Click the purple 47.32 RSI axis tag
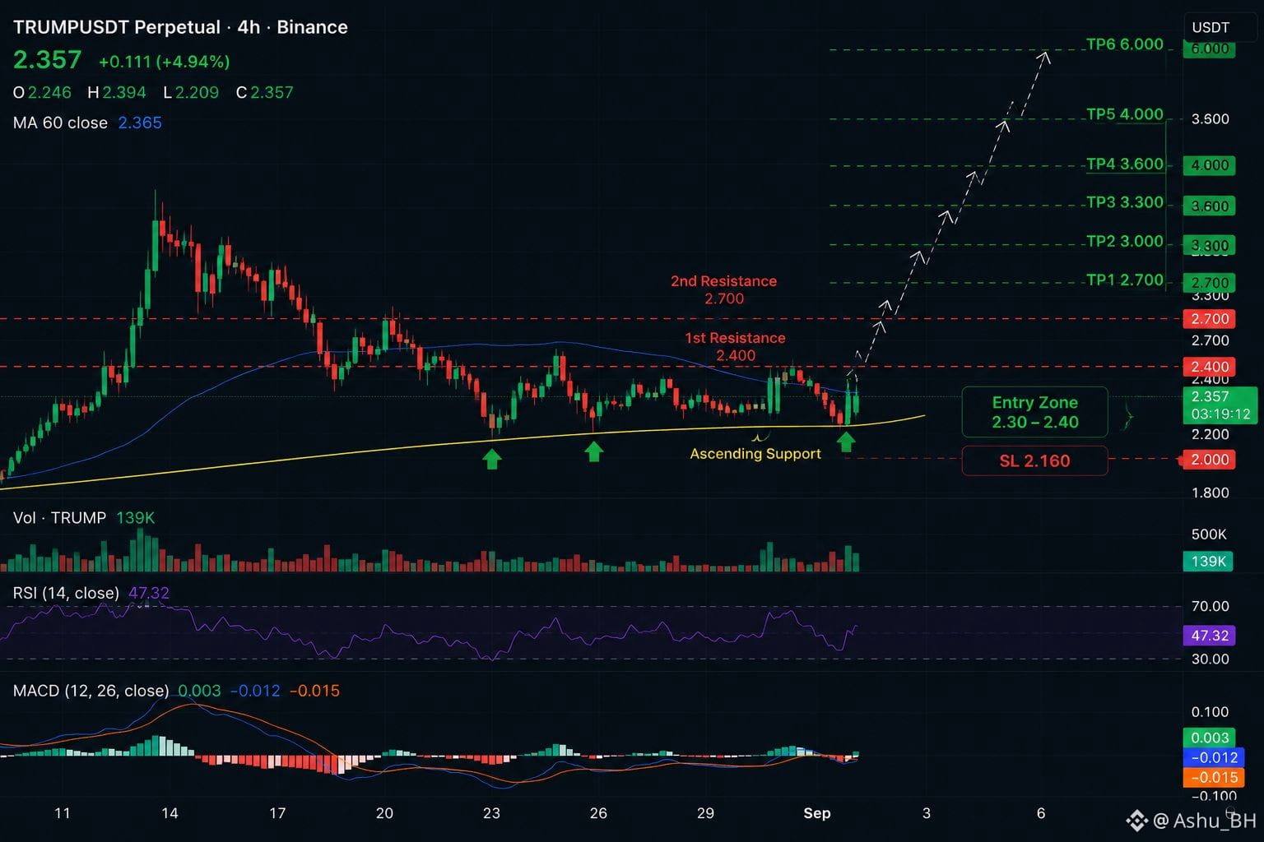This screenshot has height=842, width=1264. (1210, 636)
